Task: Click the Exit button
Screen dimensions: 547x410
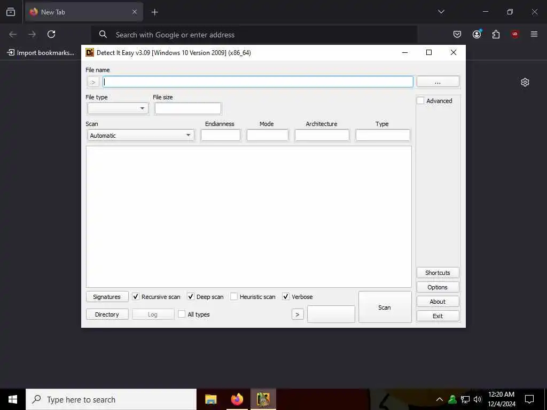Action: click(438, 316)
